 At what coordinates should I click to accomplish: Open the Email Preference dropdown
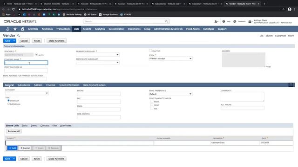click(170, 94)
